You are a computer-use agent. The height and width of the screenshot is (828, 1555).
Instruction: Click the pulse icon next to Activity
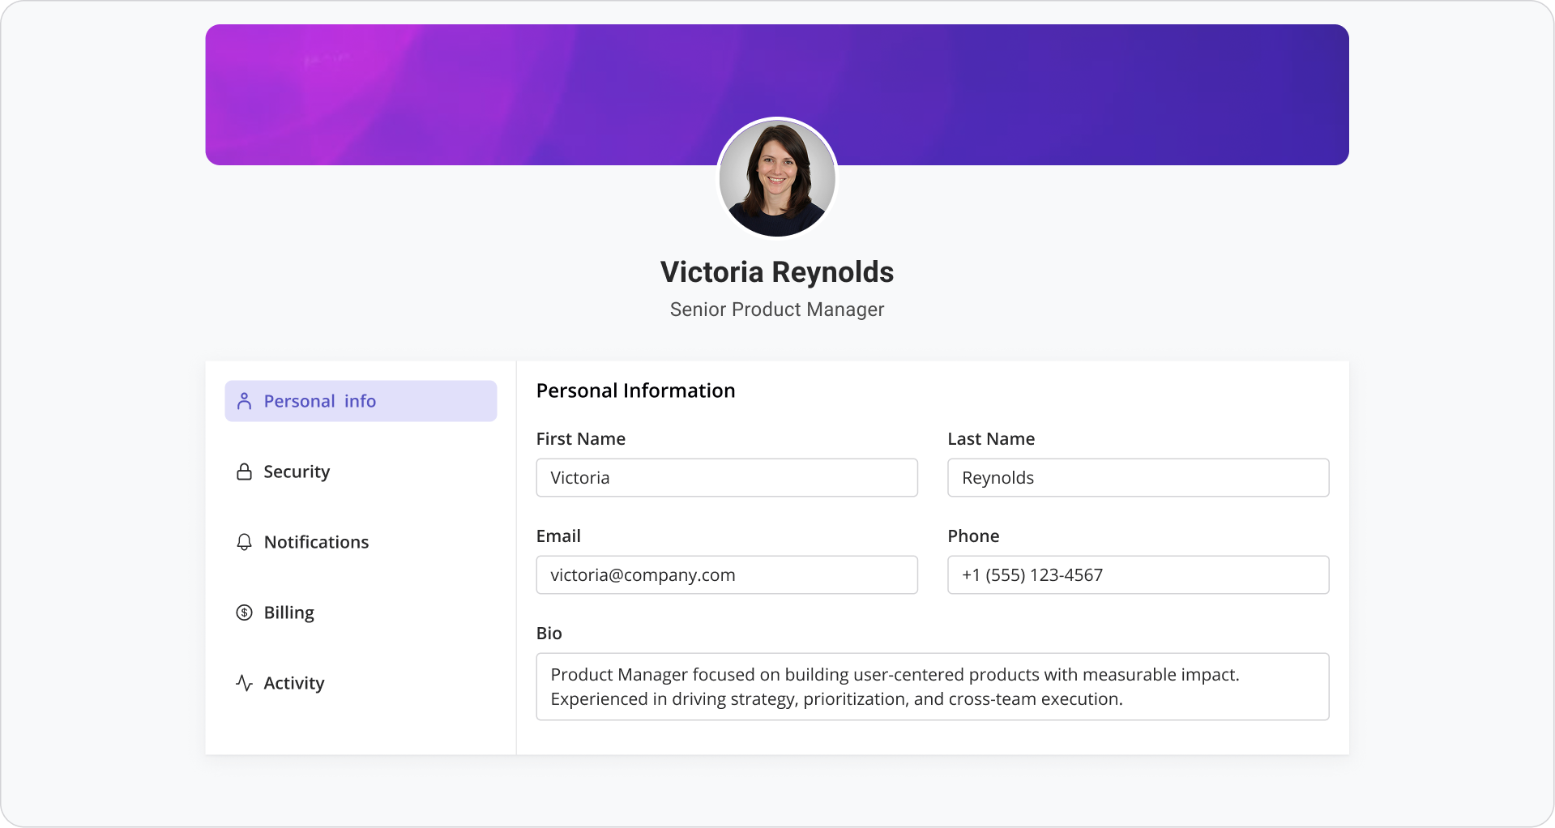tap(244, 683)
